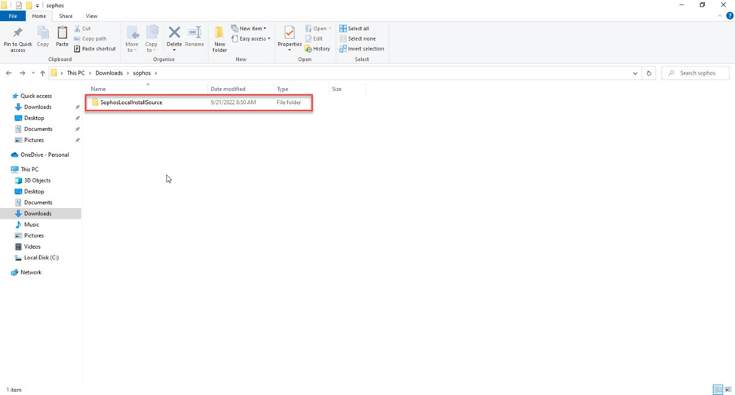Click History in Open group

click(x=317, y=49)
